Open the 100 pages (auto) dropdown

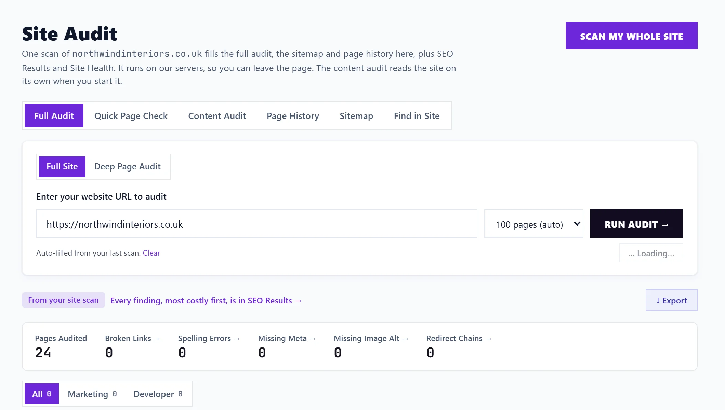(x=533, y=223)
